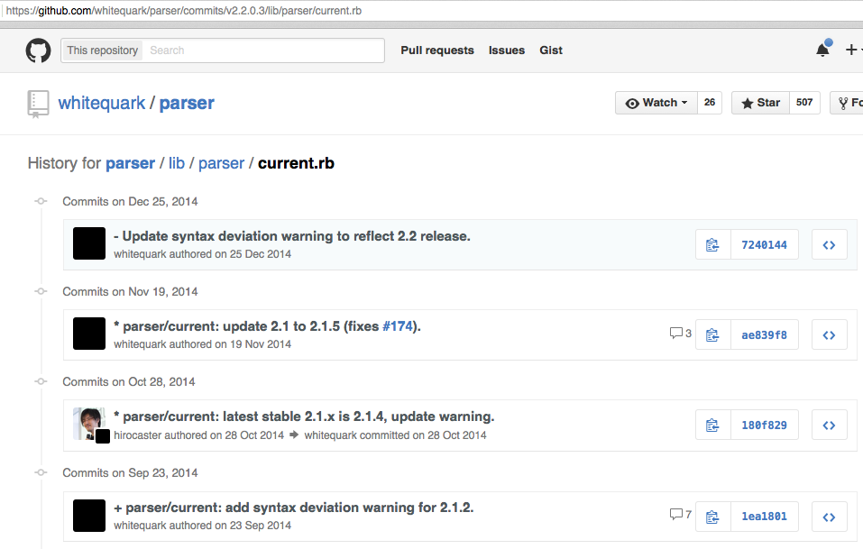Expand the Watch dropdown
This screenshot has height=549, width=863.
coord(656,103)
